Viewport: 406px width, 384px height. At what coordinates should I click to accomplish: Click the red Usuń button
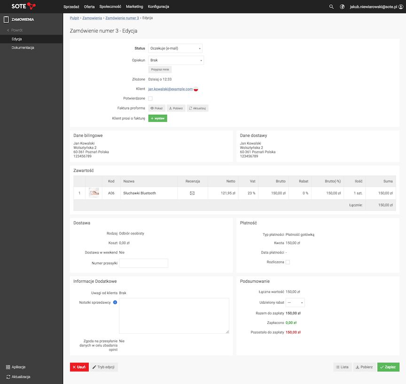click(79, 367)
